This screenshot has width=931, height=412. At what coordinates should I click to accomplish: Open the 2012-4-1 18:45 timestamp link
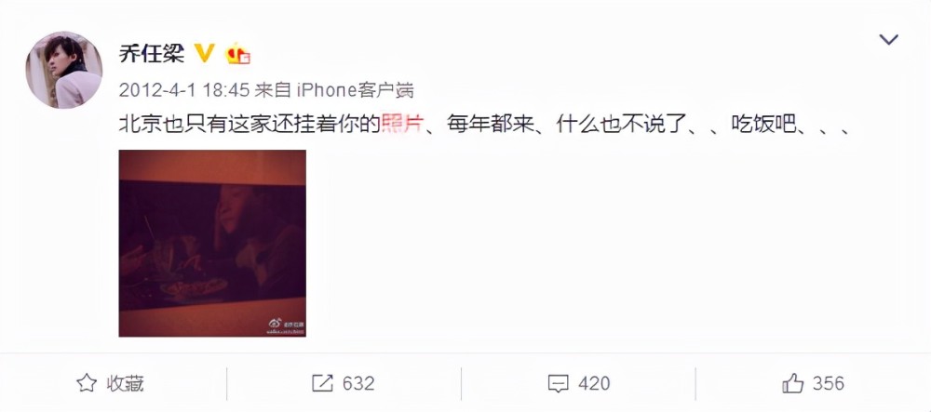point(183,90)
